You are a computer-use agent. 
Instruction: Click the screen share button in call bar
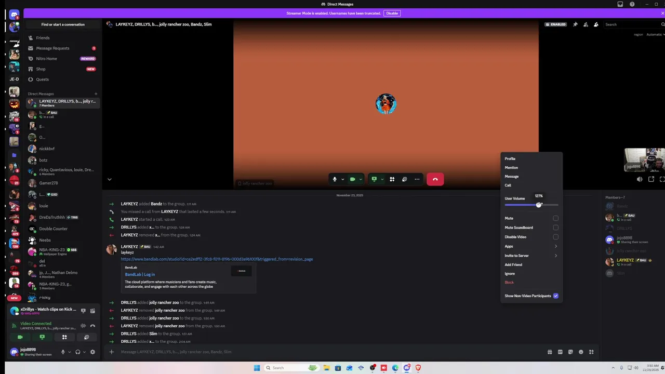[x=374, y=179]
